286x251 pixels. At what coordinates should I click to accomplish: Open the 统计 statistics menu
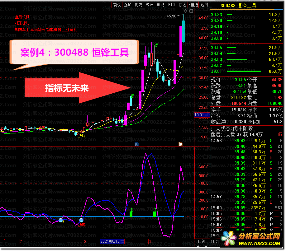tap(149, 5)
